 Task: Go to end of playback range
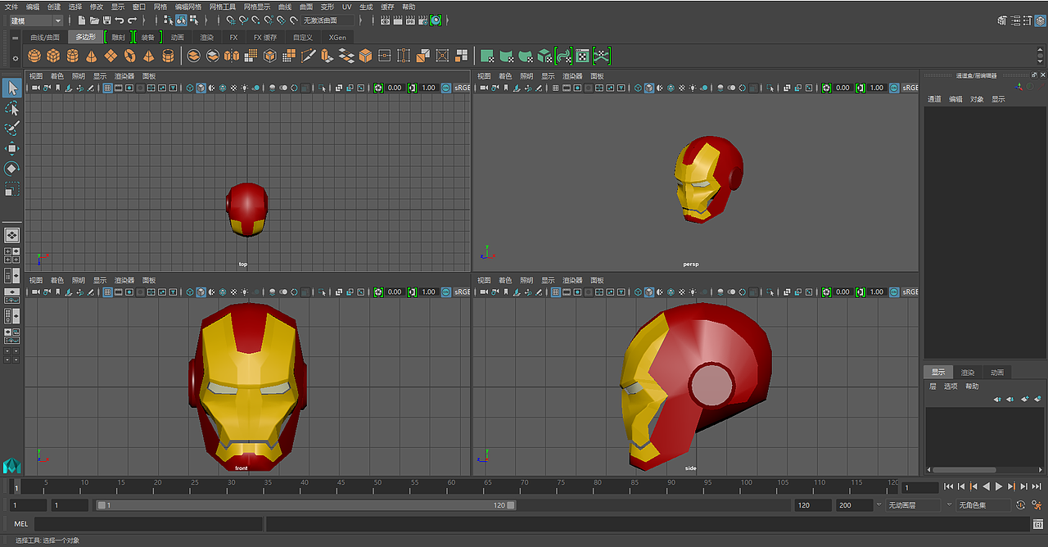tap(1036, 486)
